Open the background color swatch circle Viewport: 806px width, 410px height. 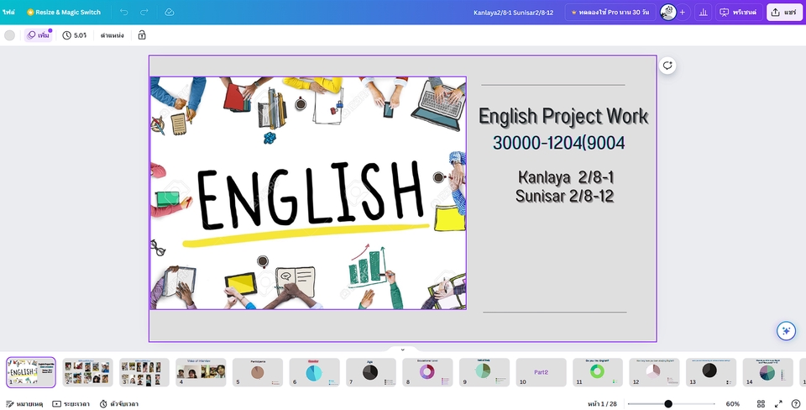point(9,35)
